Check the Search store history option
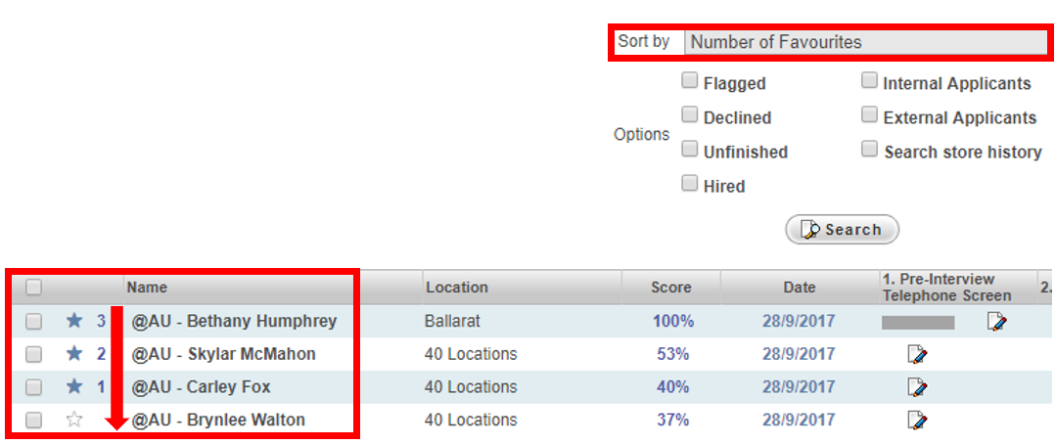 click(869, 150)
